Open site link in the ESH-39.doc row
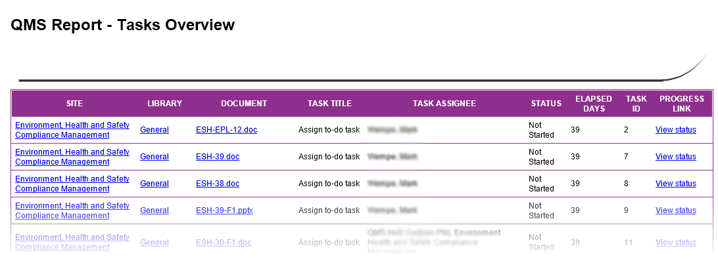The height and width of the screenshot is (259, 718). [72, 157]
